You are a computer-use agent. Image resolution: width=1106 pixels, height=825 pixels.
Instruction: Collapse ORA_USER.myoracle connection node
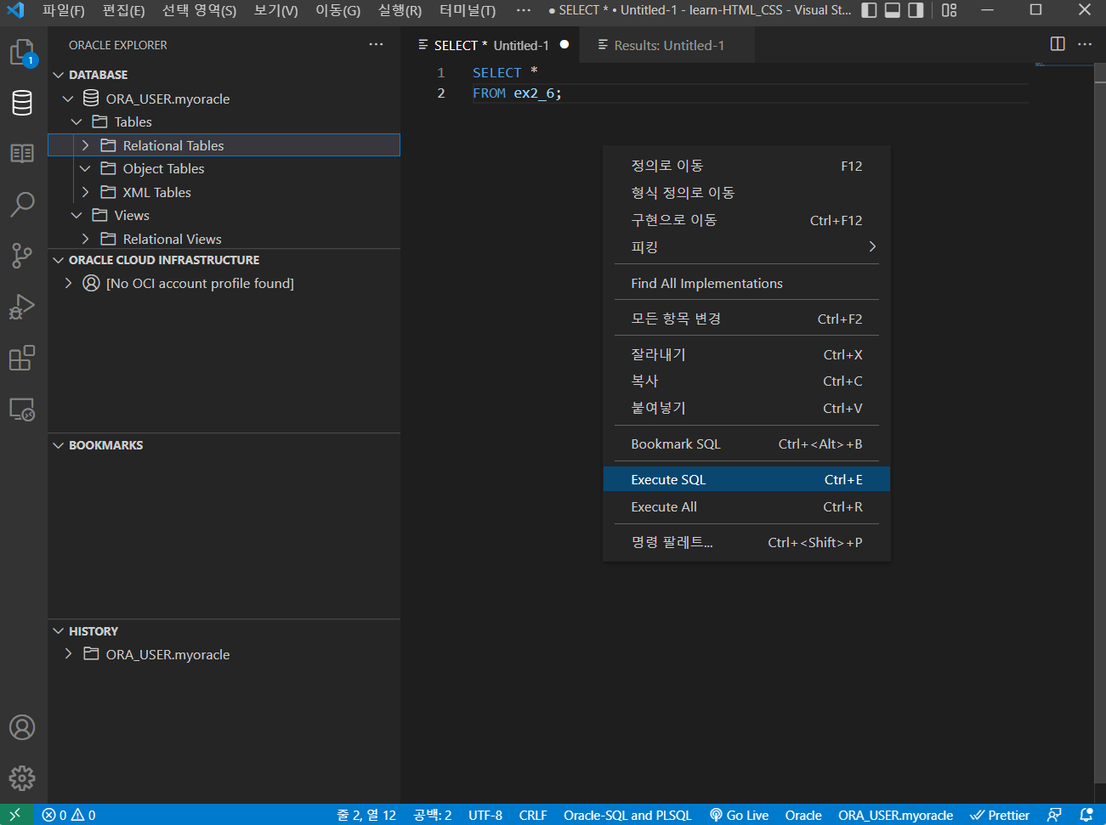pyautogui.click(x=68, y=99)
